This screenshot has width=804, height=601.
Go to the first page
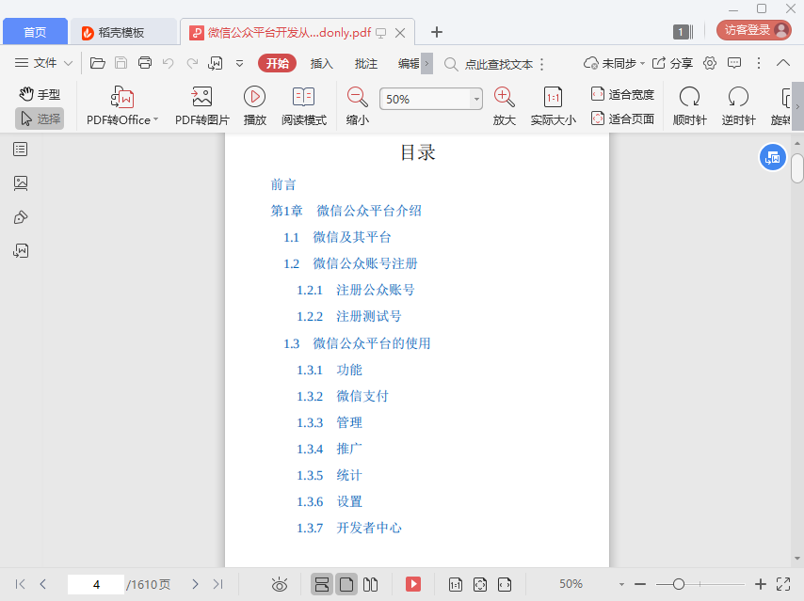click(20, 584)
